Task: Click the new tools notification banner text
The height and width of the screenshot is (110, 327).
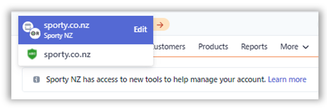Action: (156, 79)
